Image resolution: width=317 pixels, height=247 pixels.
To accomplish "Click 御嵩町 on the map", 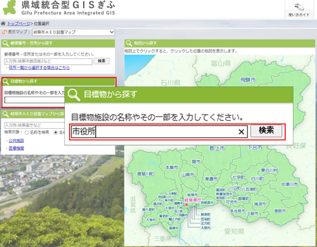I will (243, 199).
